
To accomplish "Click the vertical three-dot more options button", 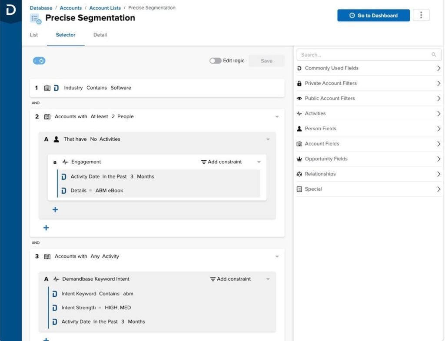I will pyautogui.click(x=421, y=15).
